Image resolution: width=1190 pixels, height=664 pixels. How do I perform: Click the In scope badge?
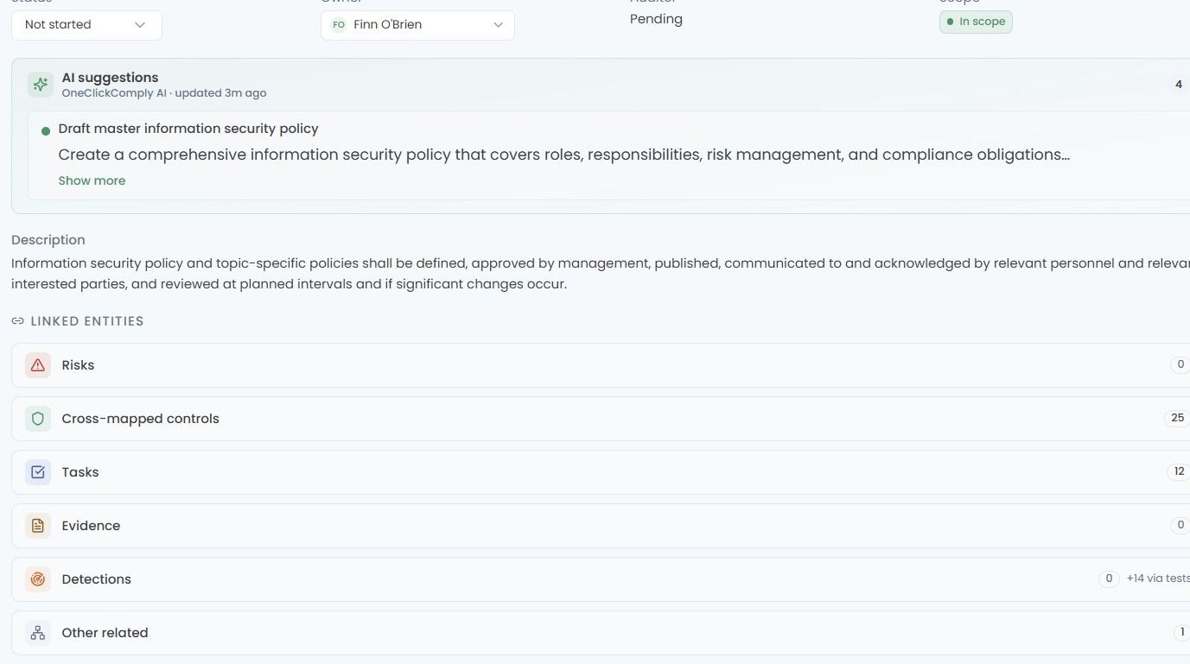point(976,22)
